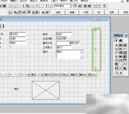This screenshot has height=114, width=129.
Task: Select the 基本工资1 text box
Action: (x=68, y=43)
